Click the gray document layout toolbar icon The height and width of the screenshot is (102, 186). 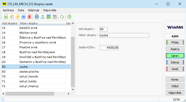click(54, 17)
